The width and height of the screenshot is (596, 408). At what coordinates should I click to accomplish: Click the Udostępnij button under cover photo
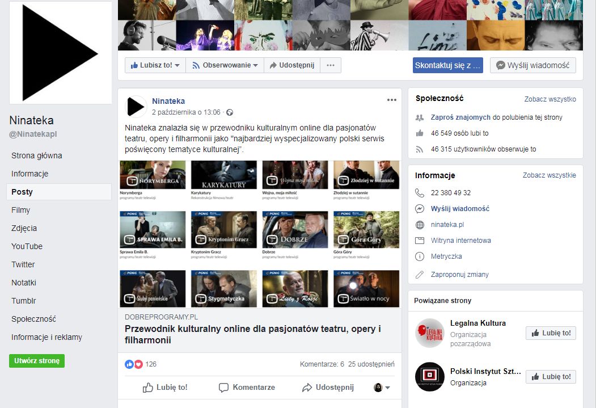click(292, 65)
